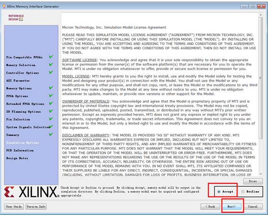Show Version Info

pos(36,206)
